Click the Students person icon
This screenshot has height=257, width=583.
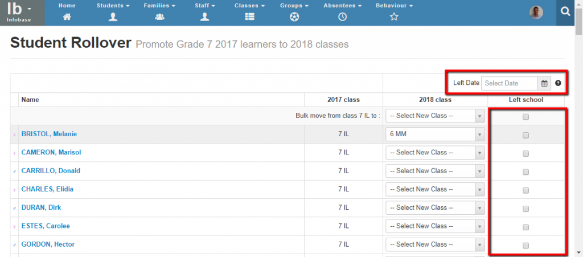113,17
